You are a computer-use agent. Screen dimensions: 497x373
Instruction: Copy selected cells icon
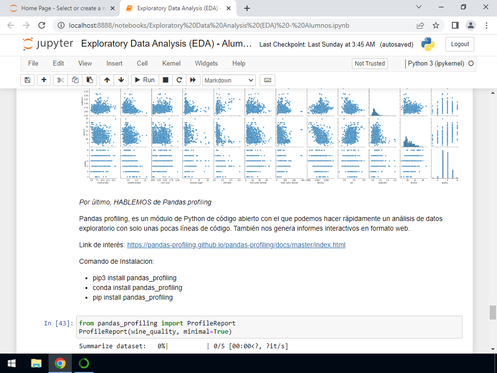coord(75,80)
